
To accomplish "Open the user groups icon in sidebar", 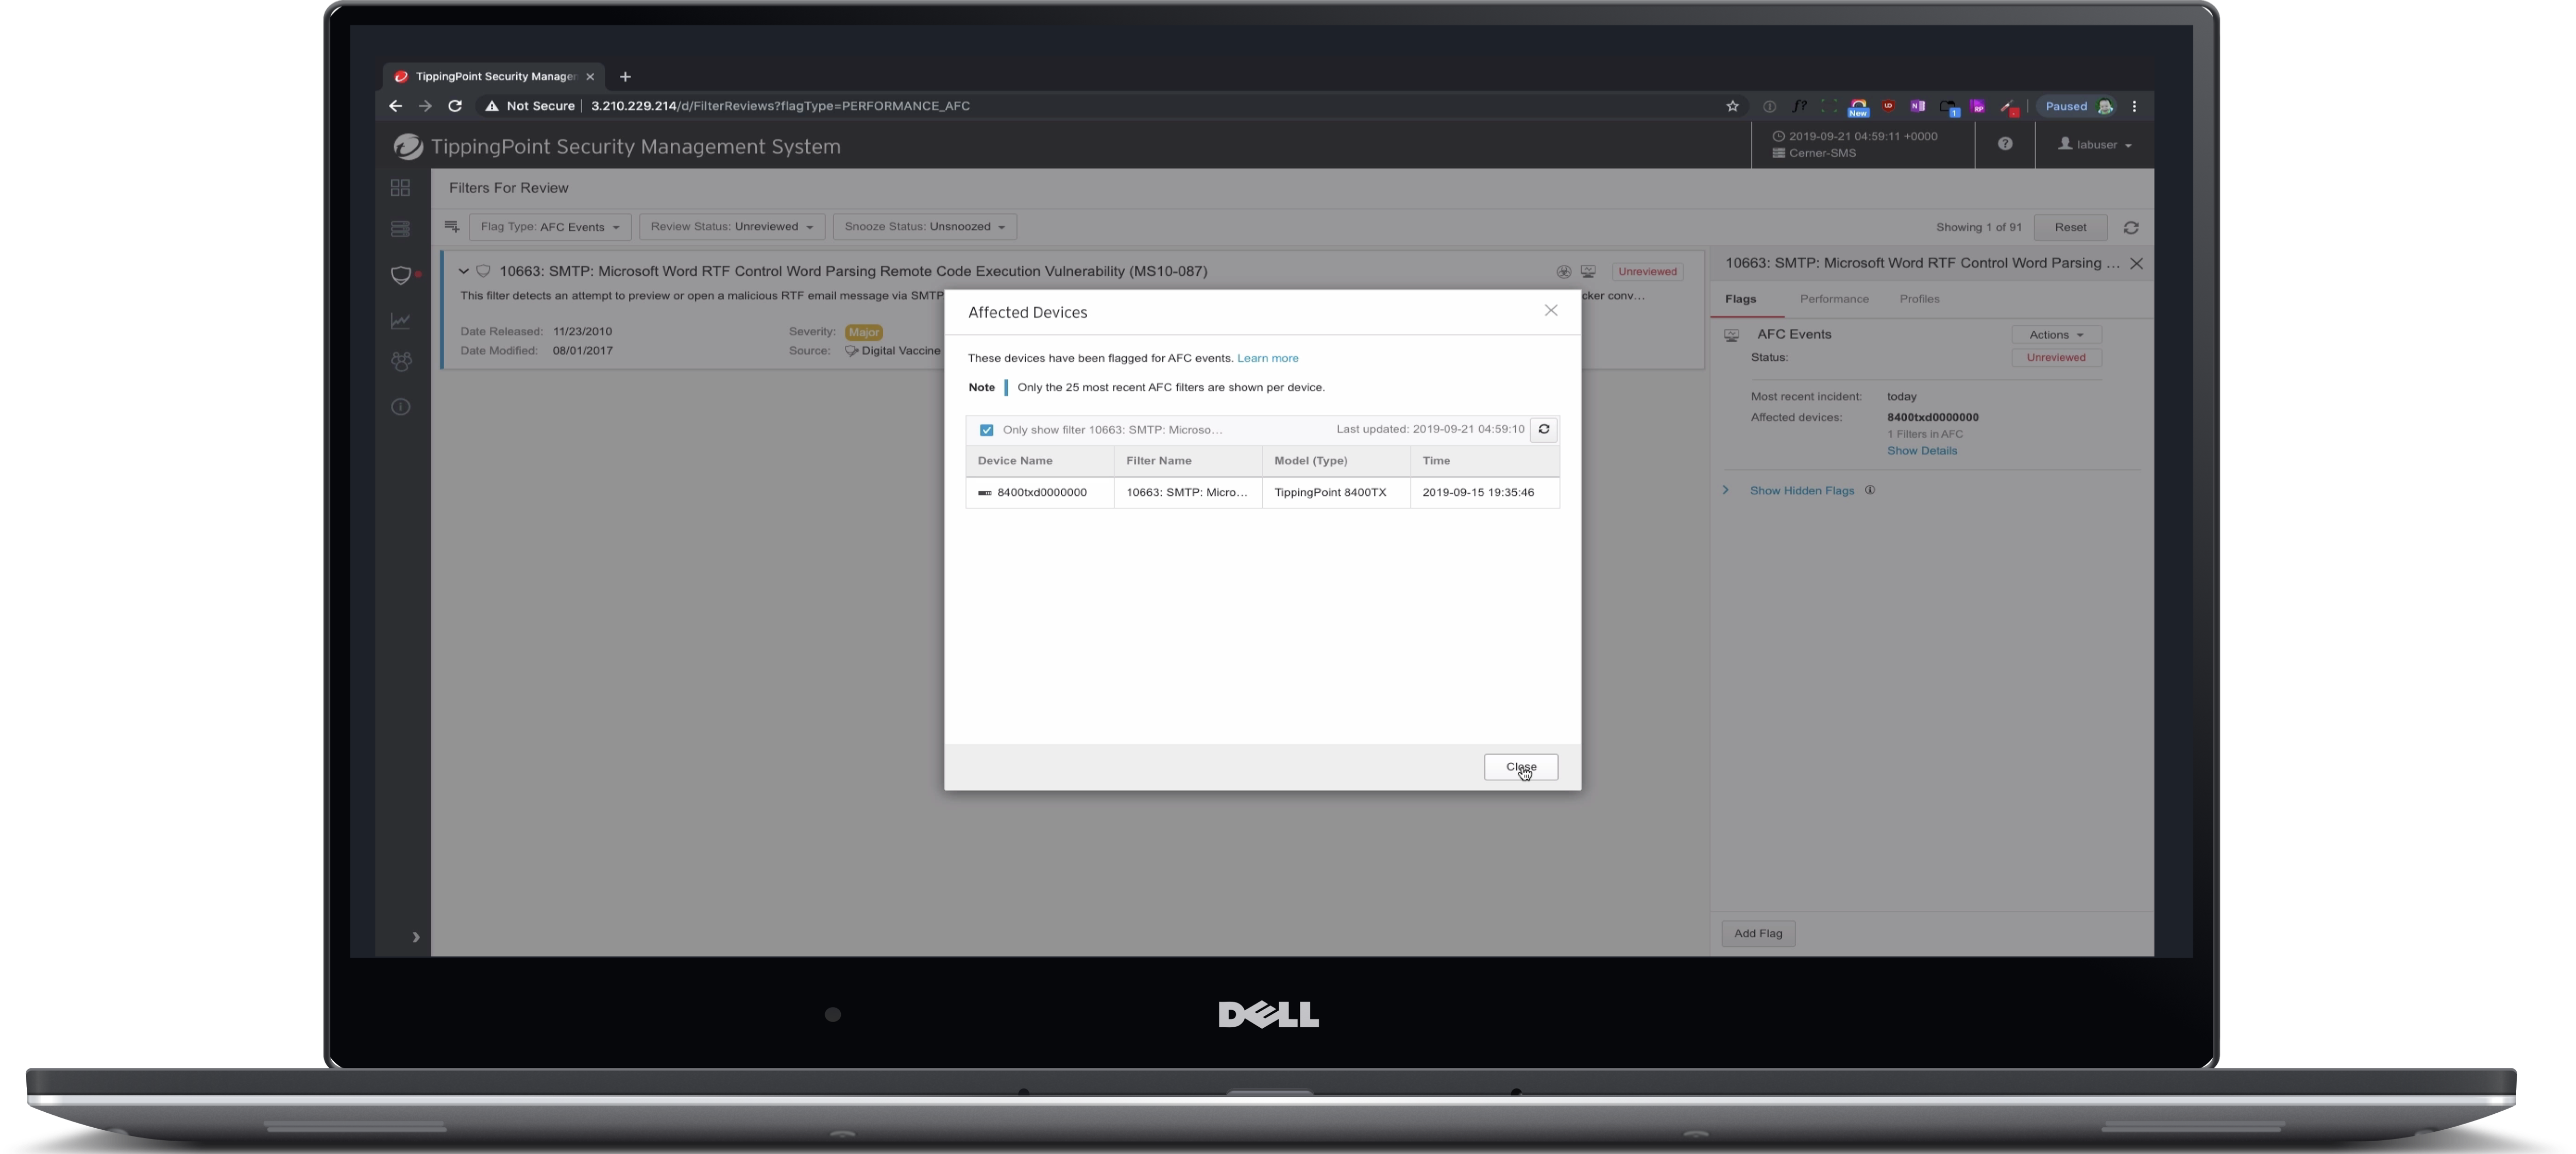I will click(401, 362).
